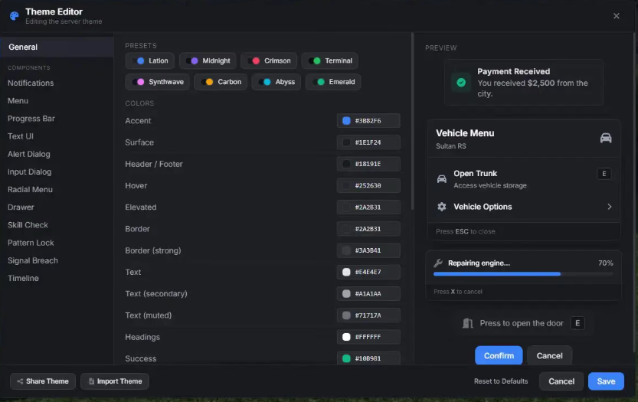Screen dimensions: 638x402
Task: Click the car icon in Vehicle Menu header
Action: point(605,138)
